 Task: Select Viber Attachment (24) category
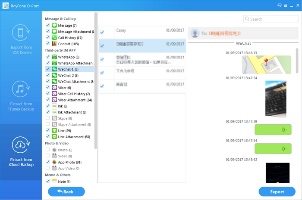75,100
